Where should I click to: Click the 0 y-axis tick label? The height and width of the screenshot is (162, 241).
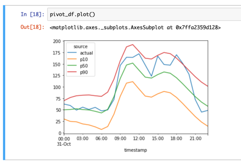[59, 133]
